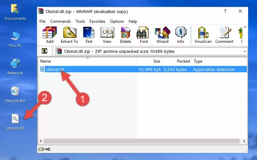Sort the list by Packed column
The width and height of the screenshot is (257, 160).
pos(177,61)
